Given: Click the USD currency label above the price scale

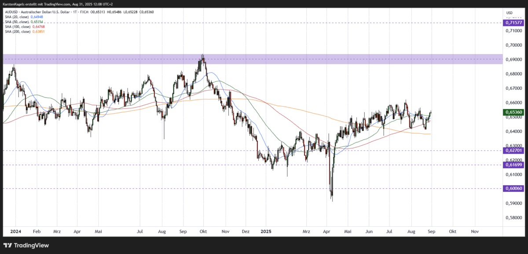Looking at the screenshot, I should click(x=509, y=13).
